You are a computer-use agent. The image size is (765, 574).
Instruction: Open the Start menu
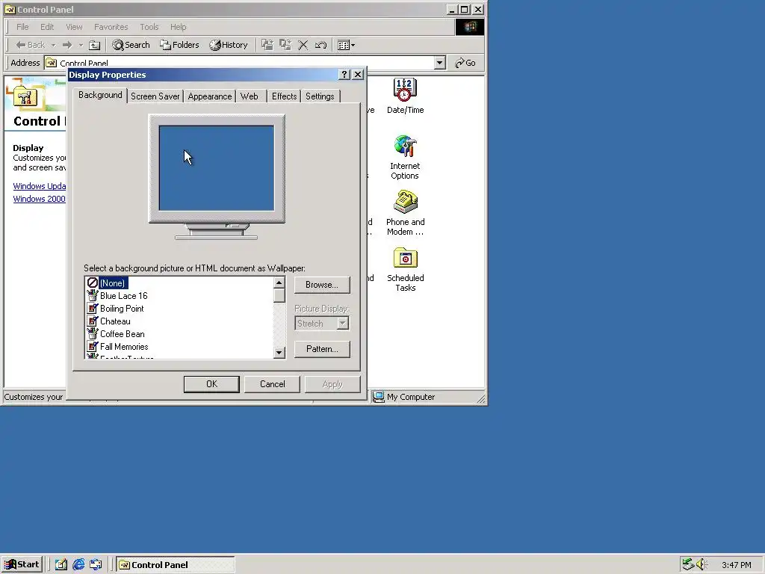coord(22,565)
